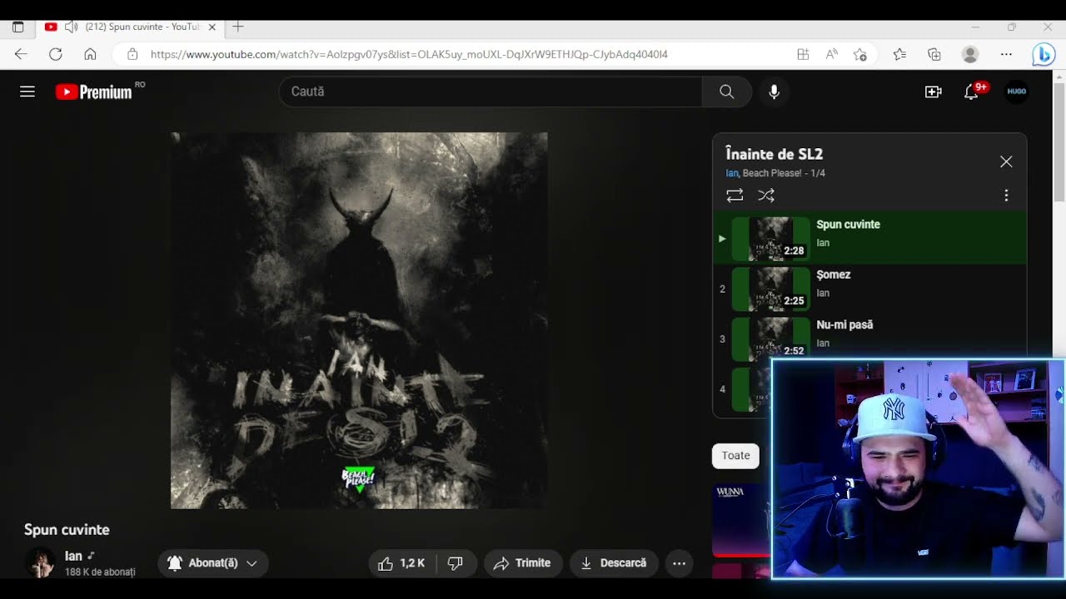Viewport: 1066px width, 599px height.
Task: Click the YouTube URL address bar
Action: [409, 54]
